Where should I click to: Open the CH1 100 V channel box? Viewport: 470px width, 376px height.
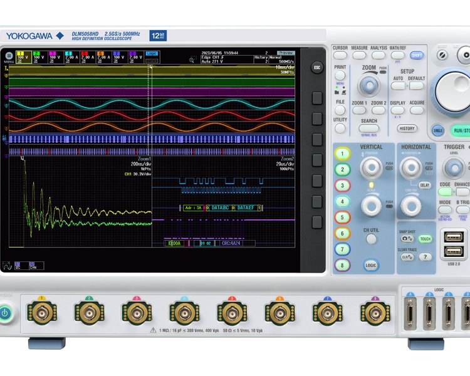pos(22,57)
